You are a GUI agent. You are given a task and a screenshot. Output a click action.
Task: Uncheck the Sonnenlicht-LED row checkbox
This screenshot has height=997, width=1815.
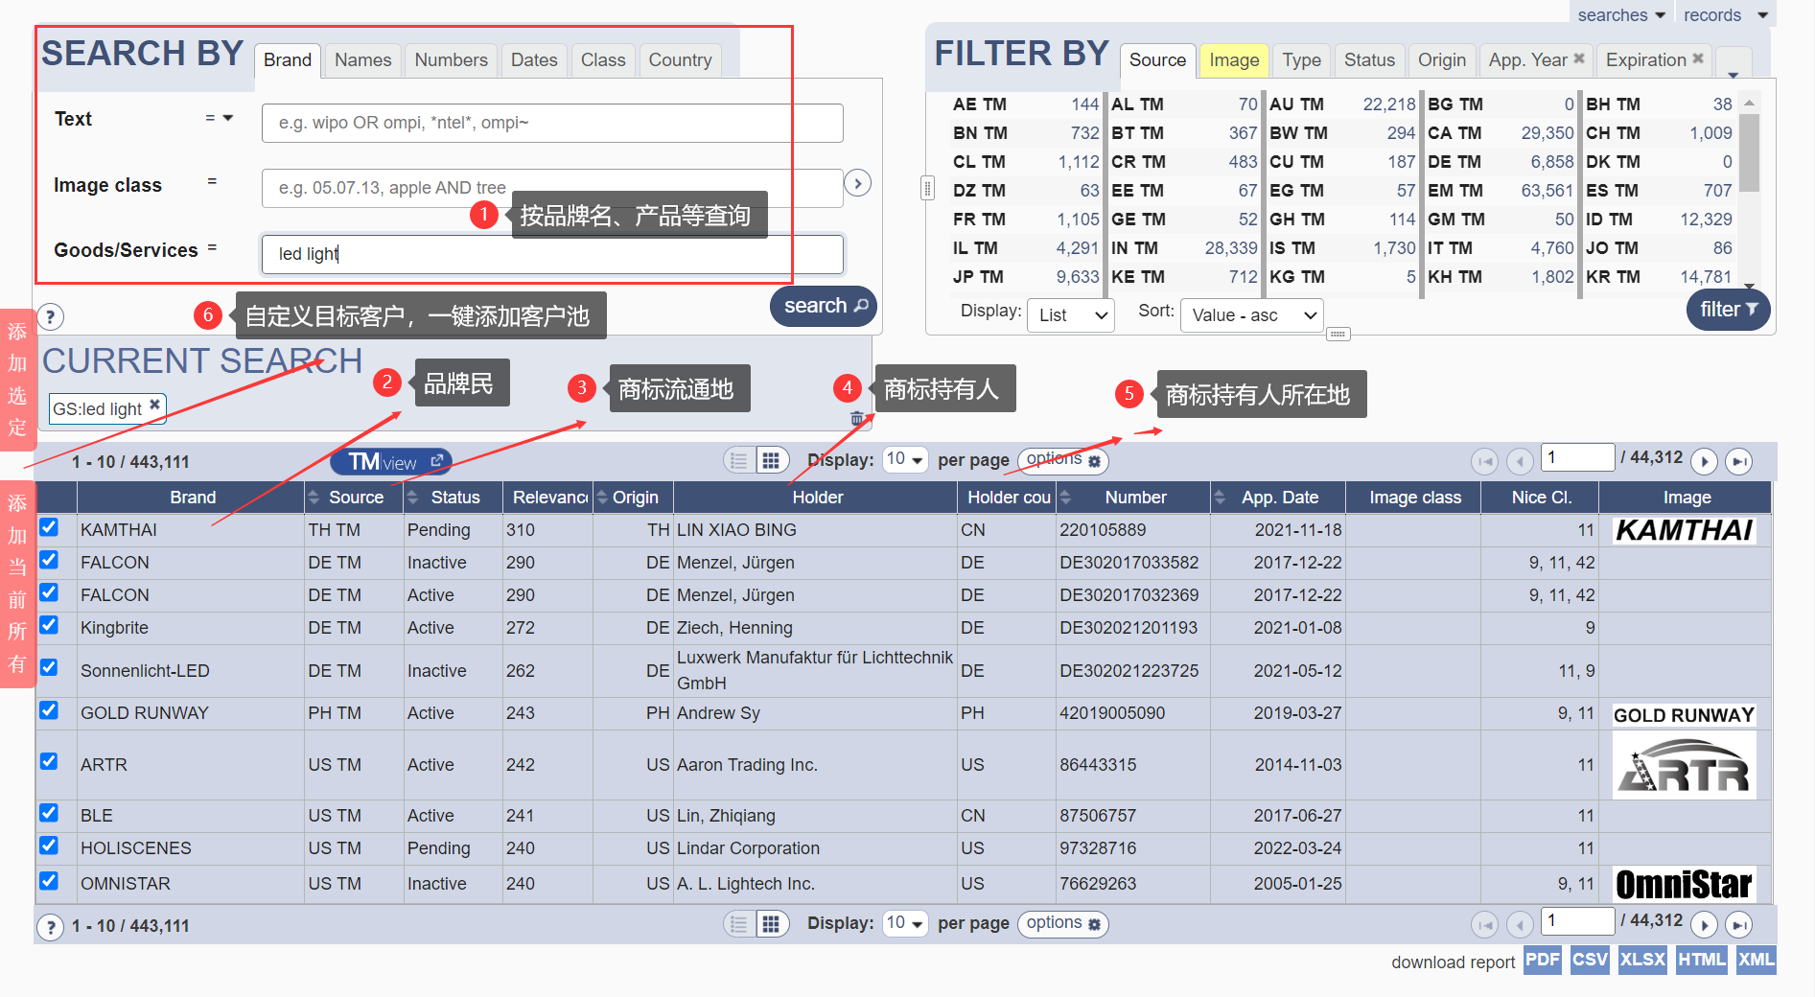[49, 667]
